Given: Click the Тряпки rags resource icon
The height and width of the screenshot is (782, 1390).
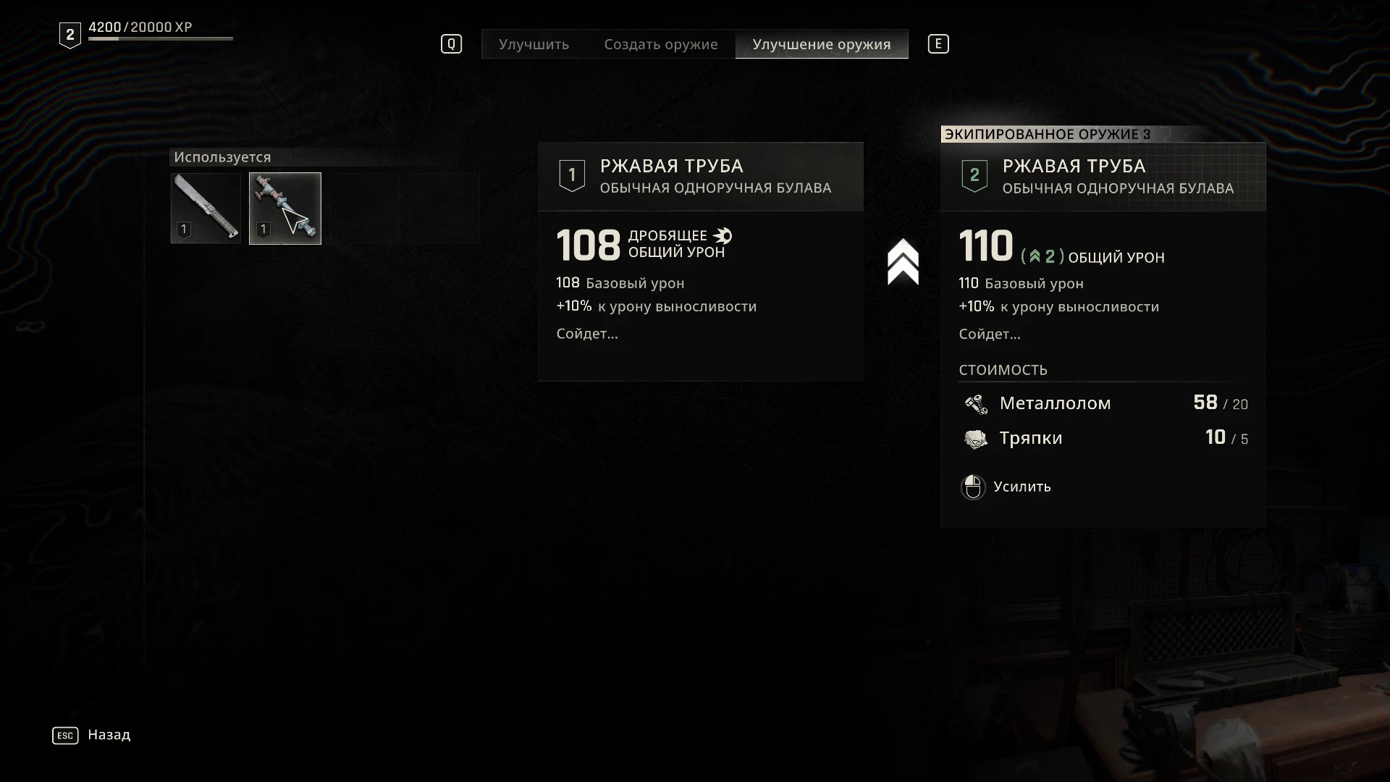Looking at the screenshot, I should [x=976, y=439].
